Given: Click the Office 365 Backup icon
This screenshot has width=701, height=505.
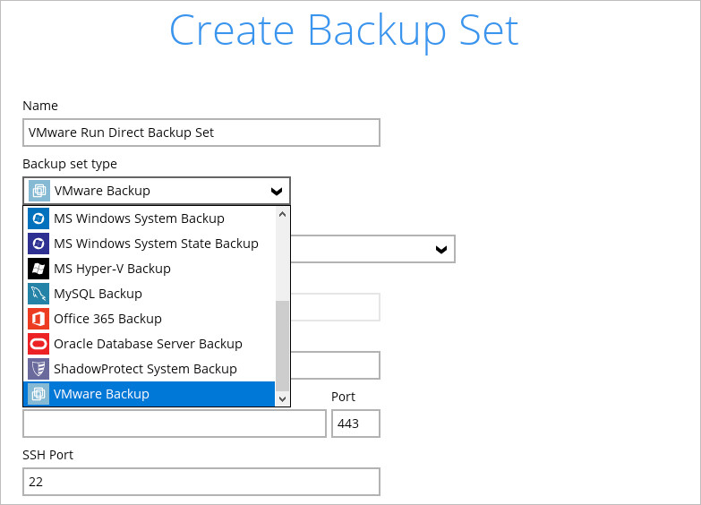Looking at the screenshot, I should (38, 319).
